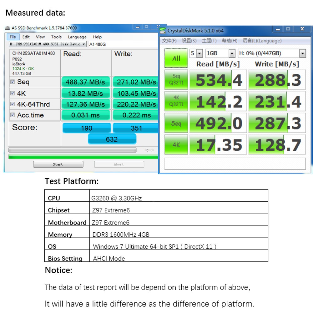Click the green 4K button in CrystalDiskMark
The height and width of the screenshot is (313, 313).
pyautogui.click(x=176, y=145)
